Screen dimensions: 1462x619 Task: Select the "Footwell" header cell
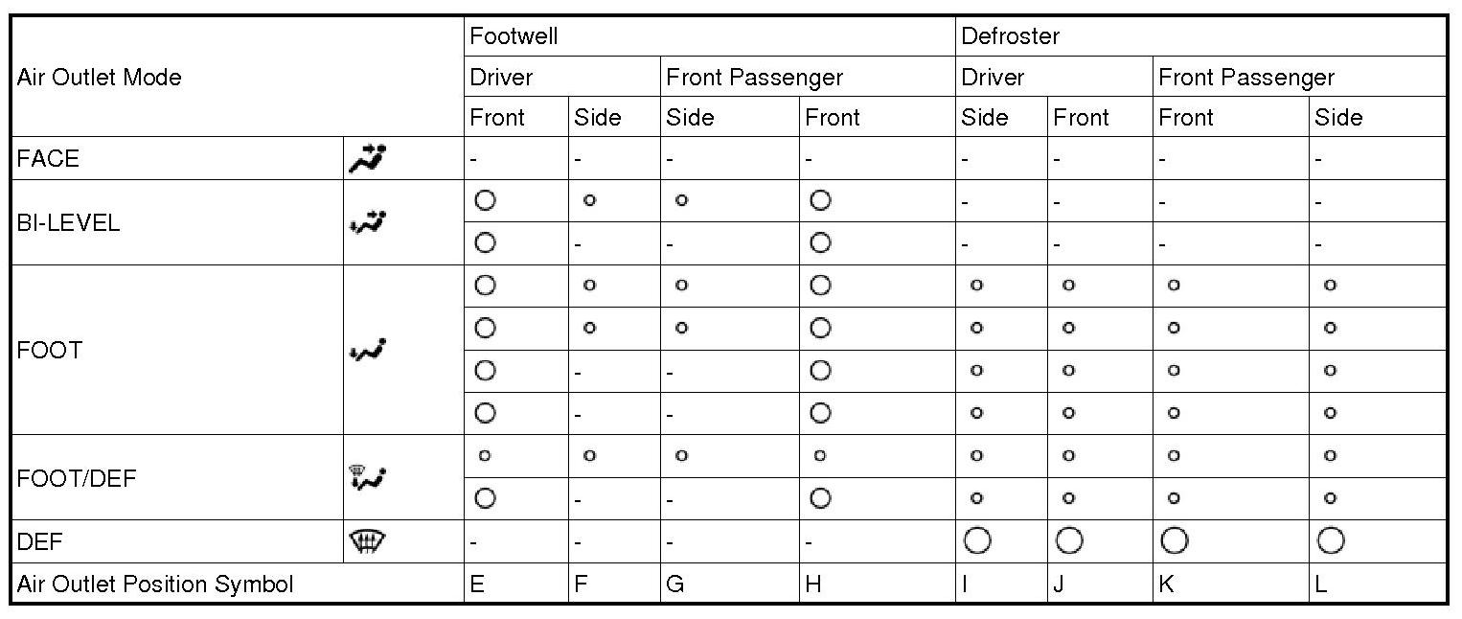[514, 36]
